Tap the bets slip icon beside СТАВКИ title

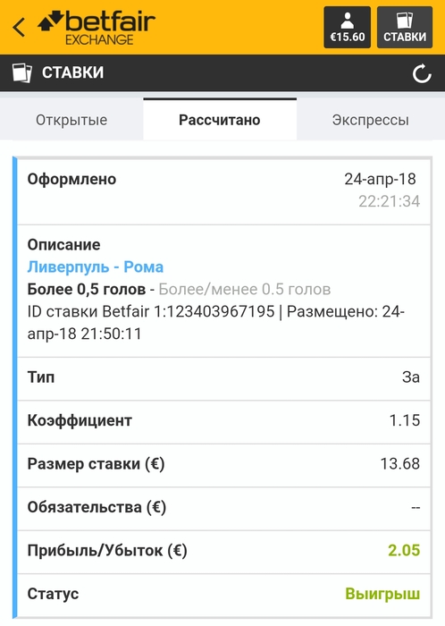[x=22, y=72]
